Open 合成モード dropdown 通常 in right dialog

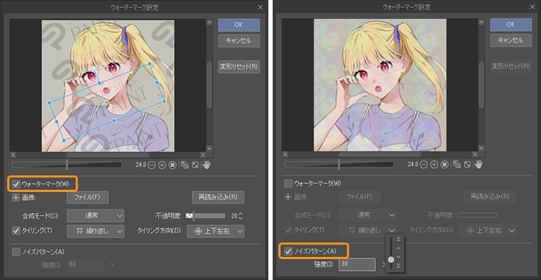(x=368, y=215)
